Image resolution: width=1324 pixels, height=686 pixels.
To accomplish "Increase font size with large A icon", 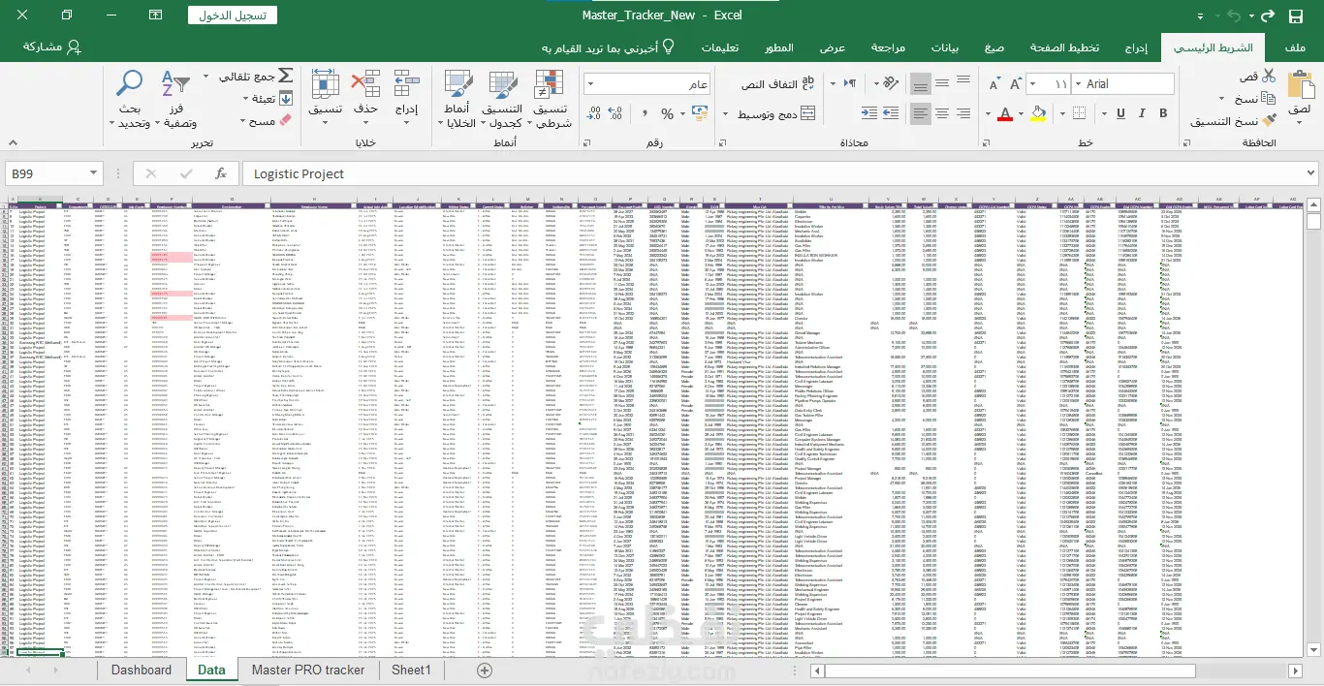I will click(1015, 84).
